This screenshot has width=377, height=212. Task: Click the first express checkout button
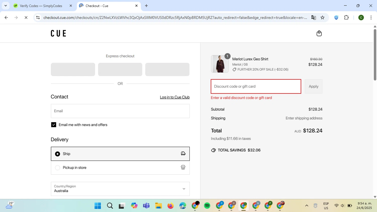(x=73, y=69)
